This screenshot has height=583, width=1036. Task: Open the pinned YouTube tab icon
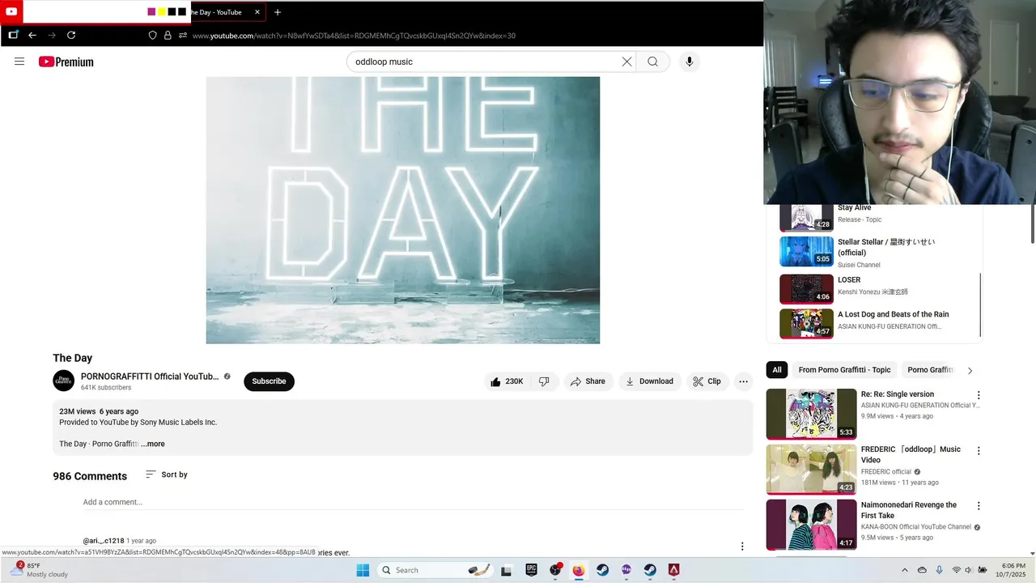(x=11, y=12)
